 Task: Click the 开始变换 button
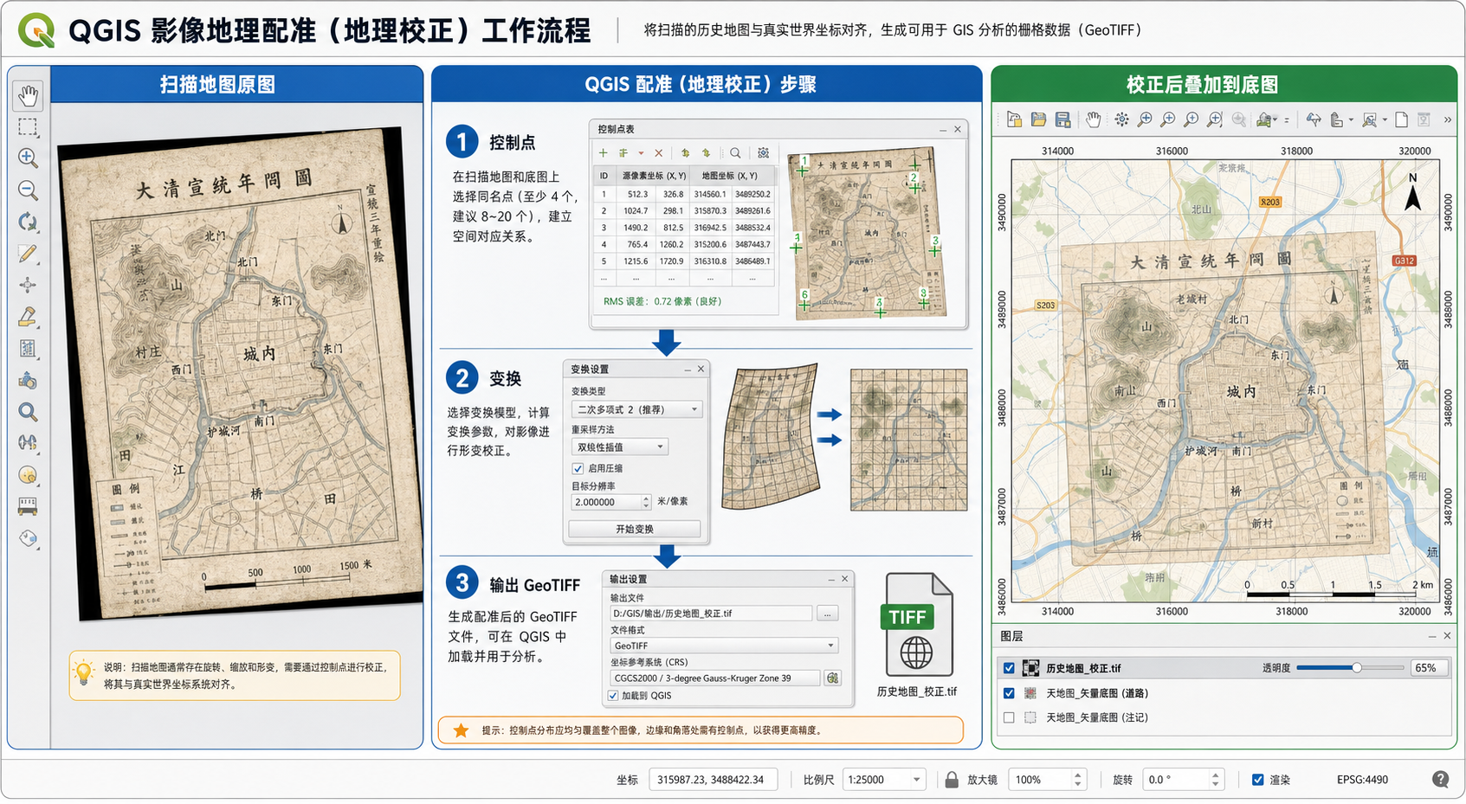[635, 529]
